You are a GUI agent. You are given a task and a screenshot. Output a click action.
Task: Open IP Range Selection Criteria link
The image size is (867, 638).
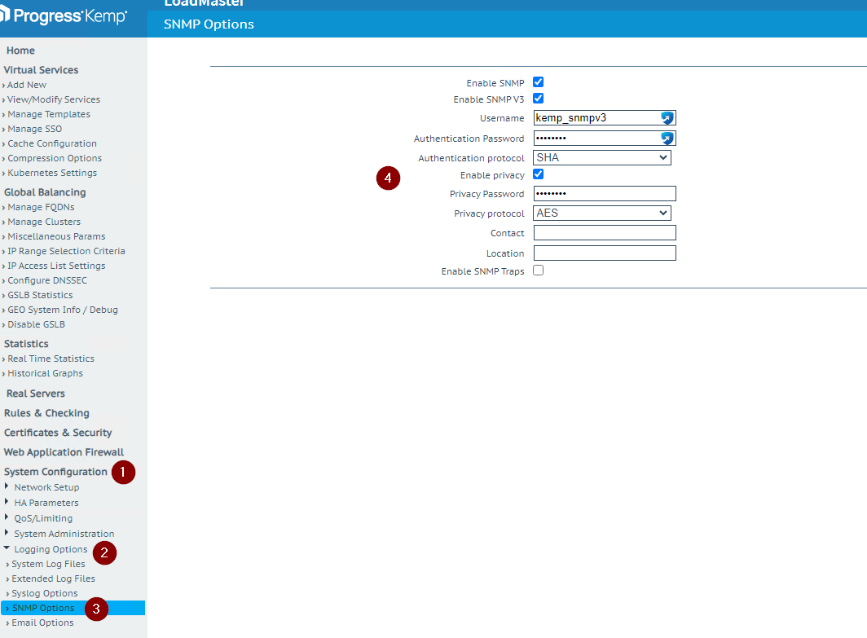(66, 251)
